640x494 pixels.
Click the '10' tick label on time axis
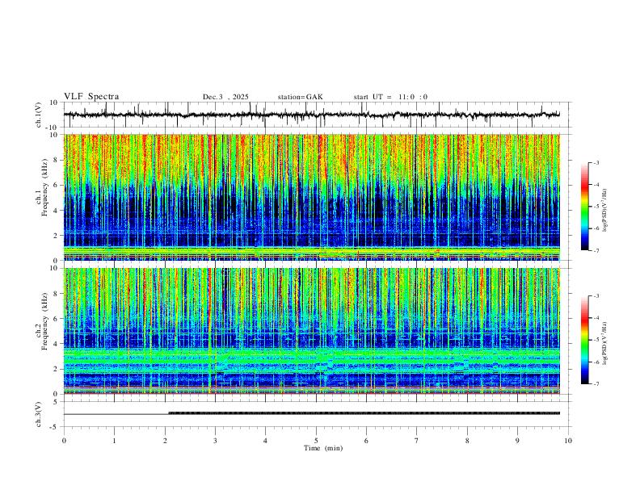(568, 441)
